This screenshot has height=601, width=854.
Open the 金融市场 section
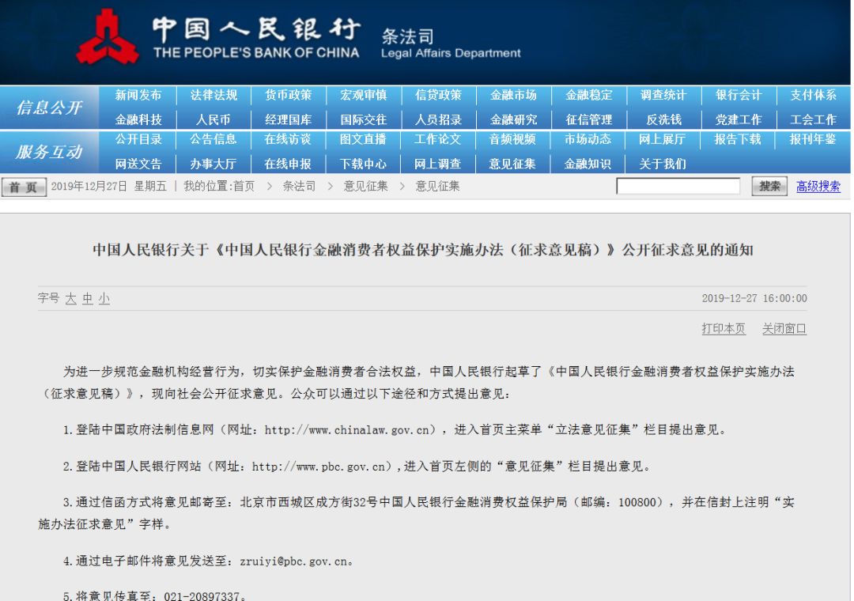pos(514,95)
